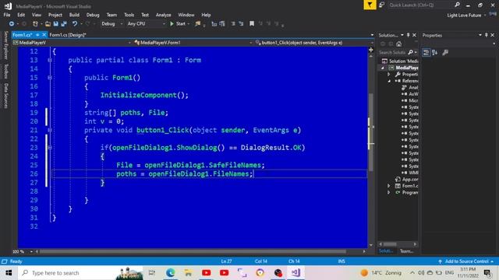Open the File menu
This screenshot has width=499, height=280.
pos(7,15)
